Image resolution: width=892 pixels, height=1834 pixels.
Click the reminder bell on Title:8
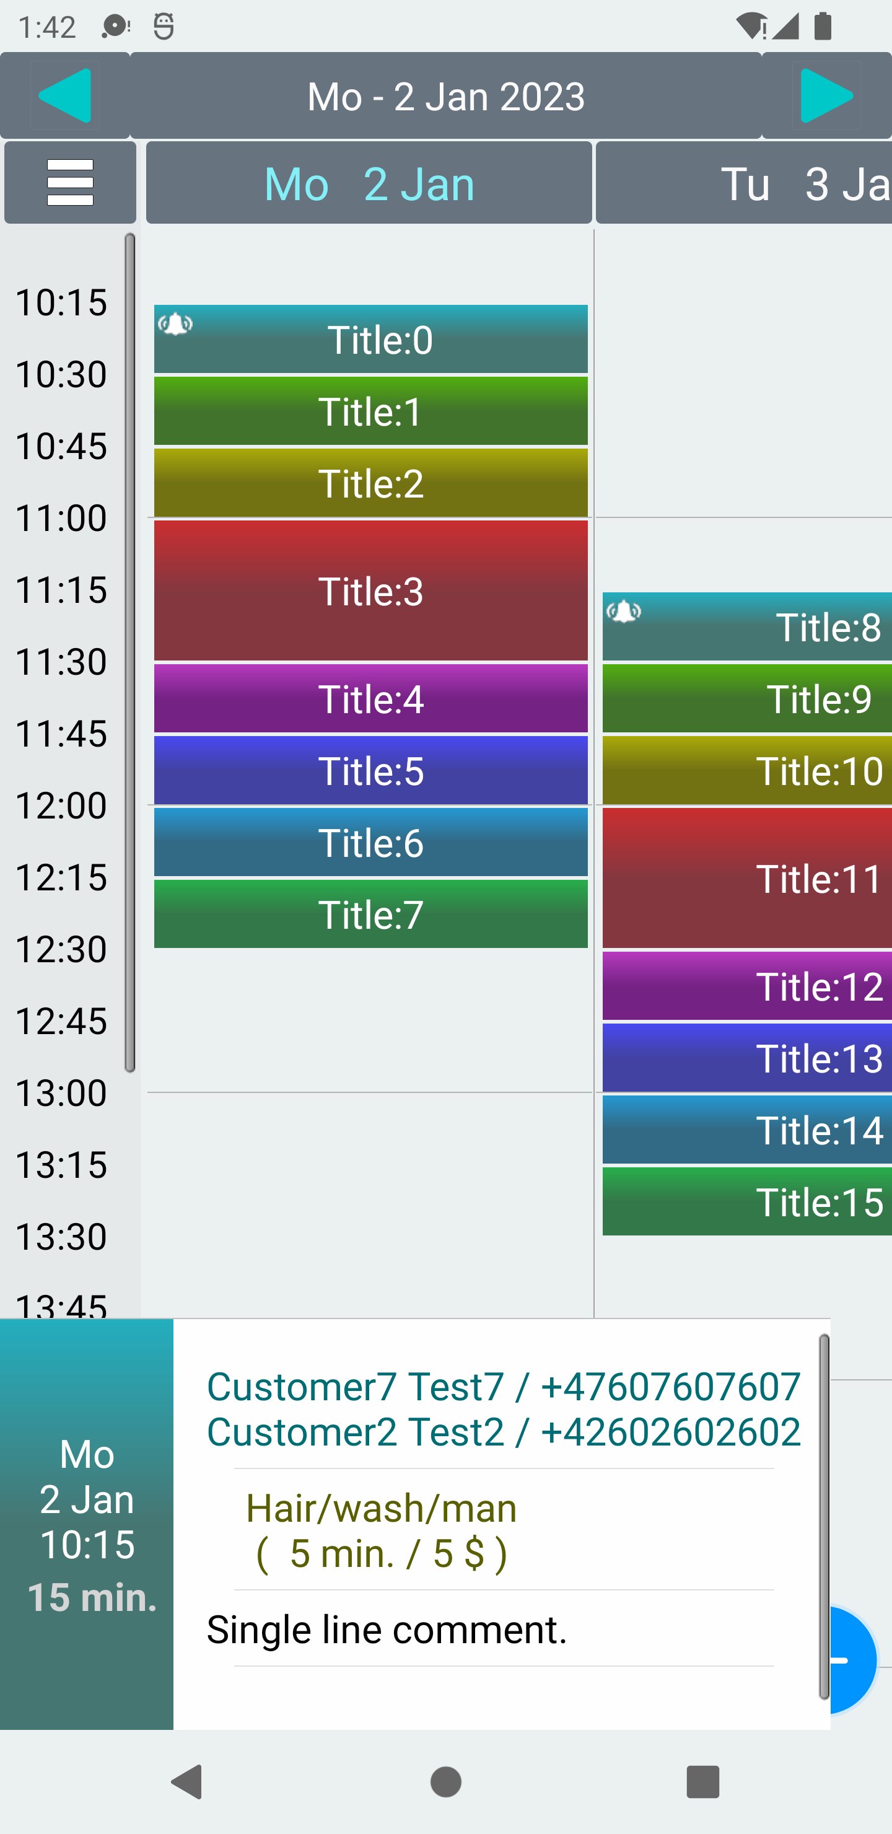(x=624, y=612)
